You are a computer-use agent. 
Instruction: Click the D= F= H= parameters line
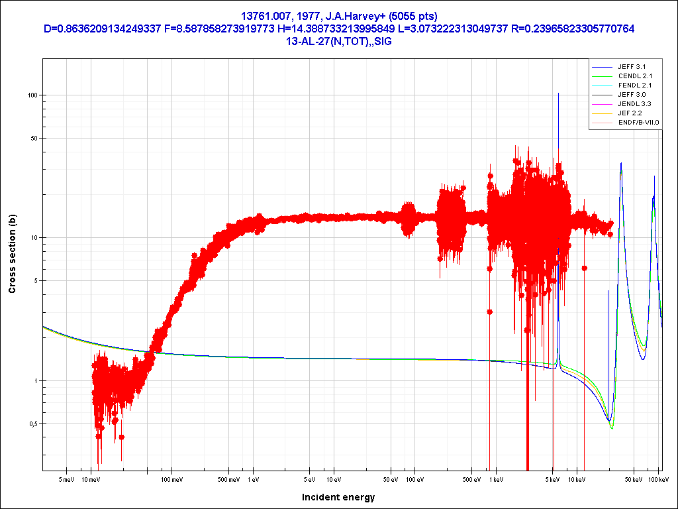(x=338, y=28)
